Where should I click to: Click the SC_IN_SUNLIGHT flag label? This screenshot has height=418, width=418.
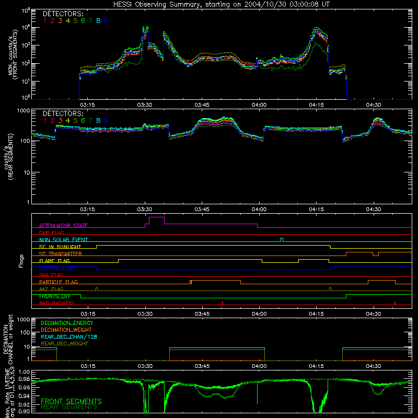(x=60, y=247)
